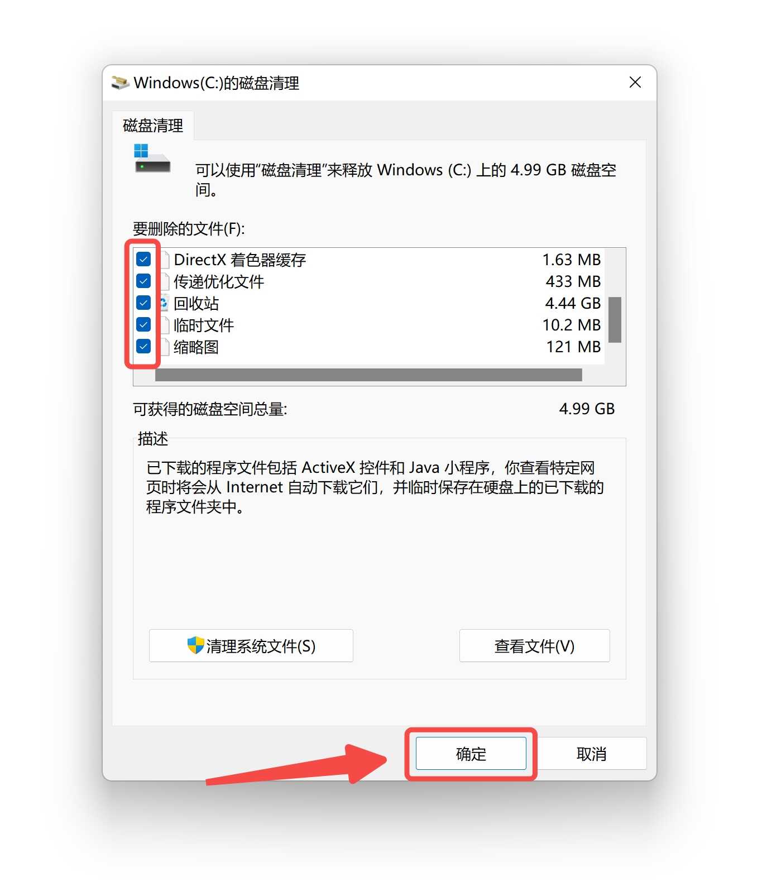Click the file icon beside 临时文件
This screenshot has height=896, width=767.
point(165,325)
